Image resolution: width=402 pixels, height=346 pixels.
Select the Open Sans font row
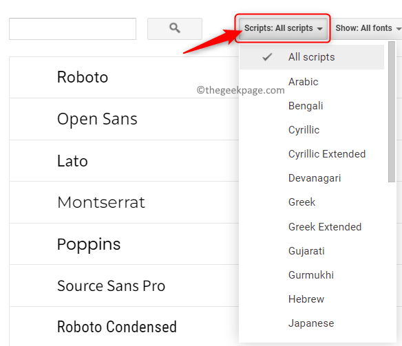point(124,119)
